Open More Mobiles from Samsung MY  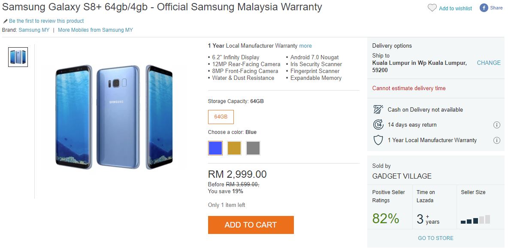click(x=95, y=30)
